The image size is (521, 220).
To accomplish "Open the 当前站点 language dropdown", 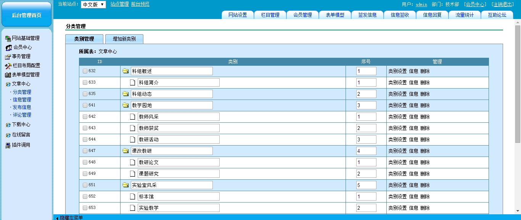I will pos(93,5).
